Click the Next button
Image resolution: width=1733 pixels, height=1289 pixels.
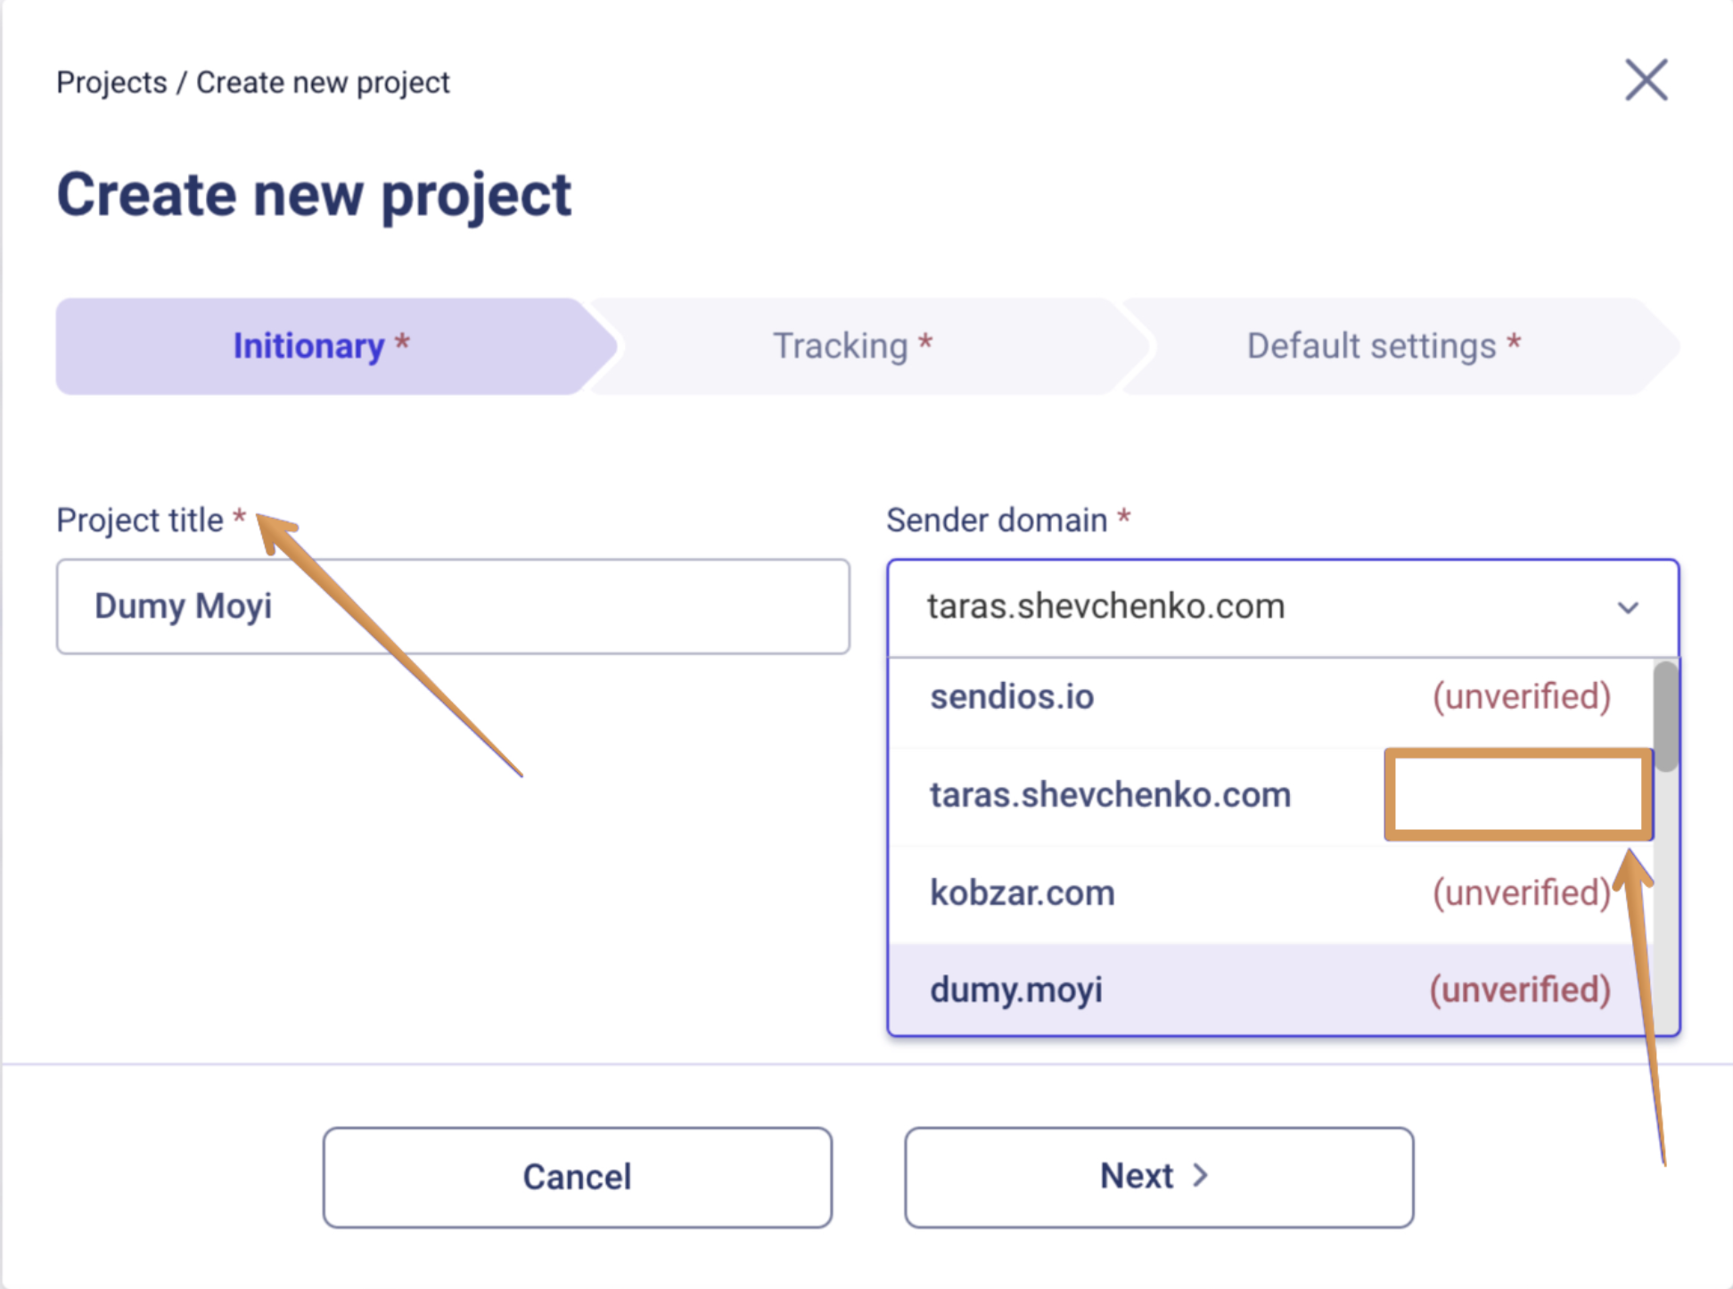pyautogui.click(x=1158, y=1177)
